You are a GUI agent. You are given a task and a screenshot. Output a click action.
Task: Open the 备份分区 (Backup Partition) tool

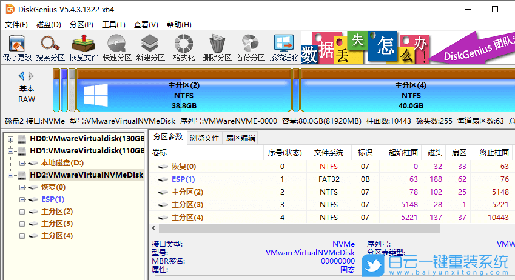click(x=251, y=47)
